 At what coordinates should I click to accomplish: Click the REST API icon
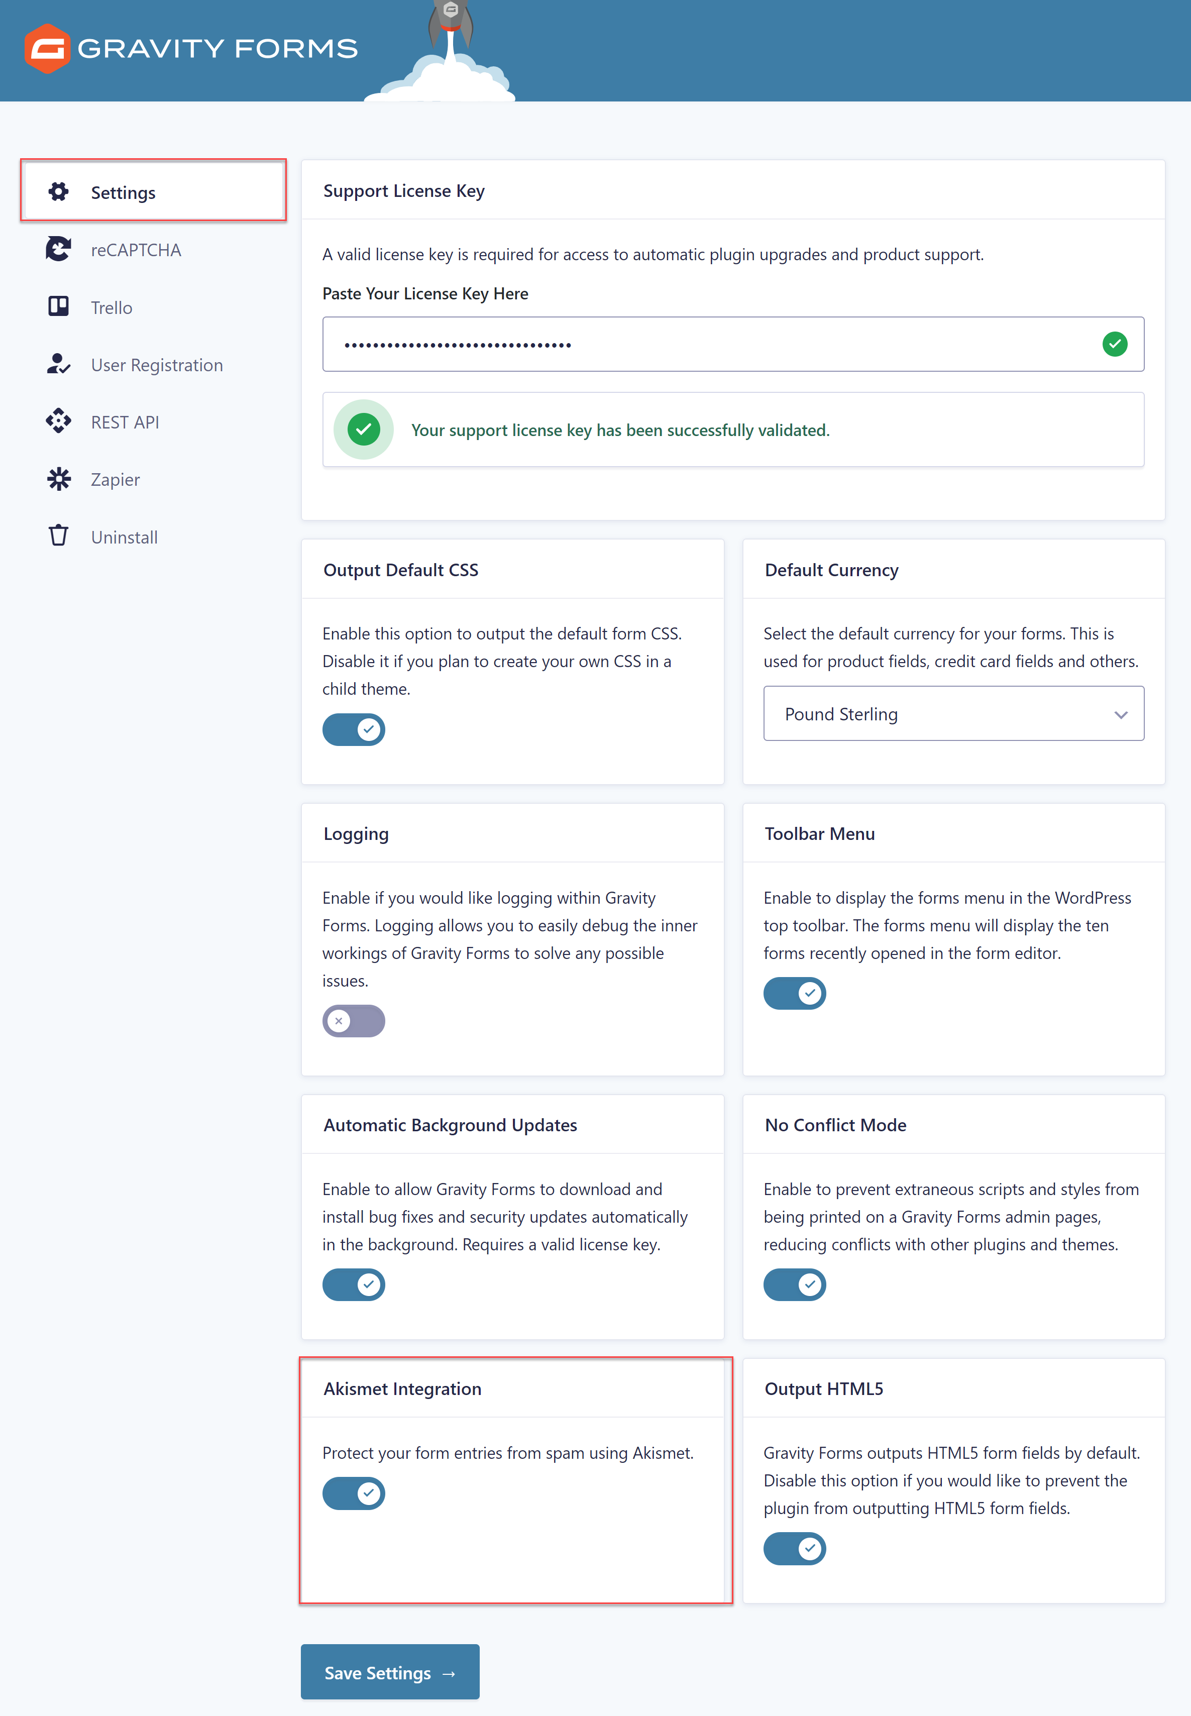pos(58,421)
